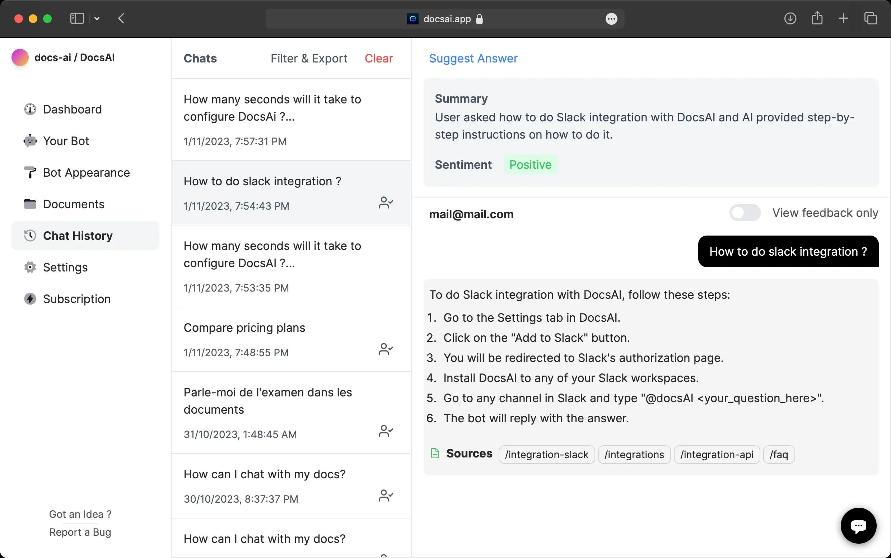Open the chat widget bubble at bottom right
Image resolution: width=891 pixels, height=558 pixels.
point(858,526)
